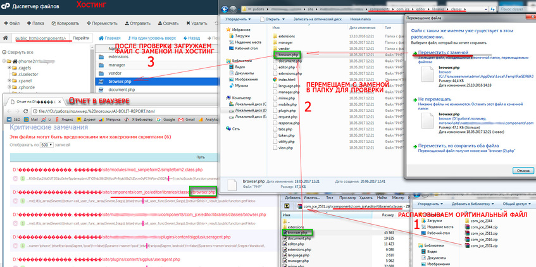Select browser.php in the cPanel file list
536x267 pixels.
click(120, 82)
